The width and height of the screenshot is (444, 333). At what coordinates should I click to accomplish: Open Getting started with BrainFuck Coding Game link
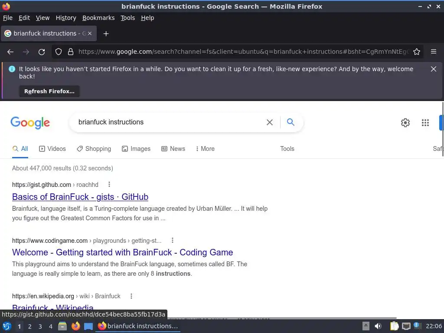[123, 252]
